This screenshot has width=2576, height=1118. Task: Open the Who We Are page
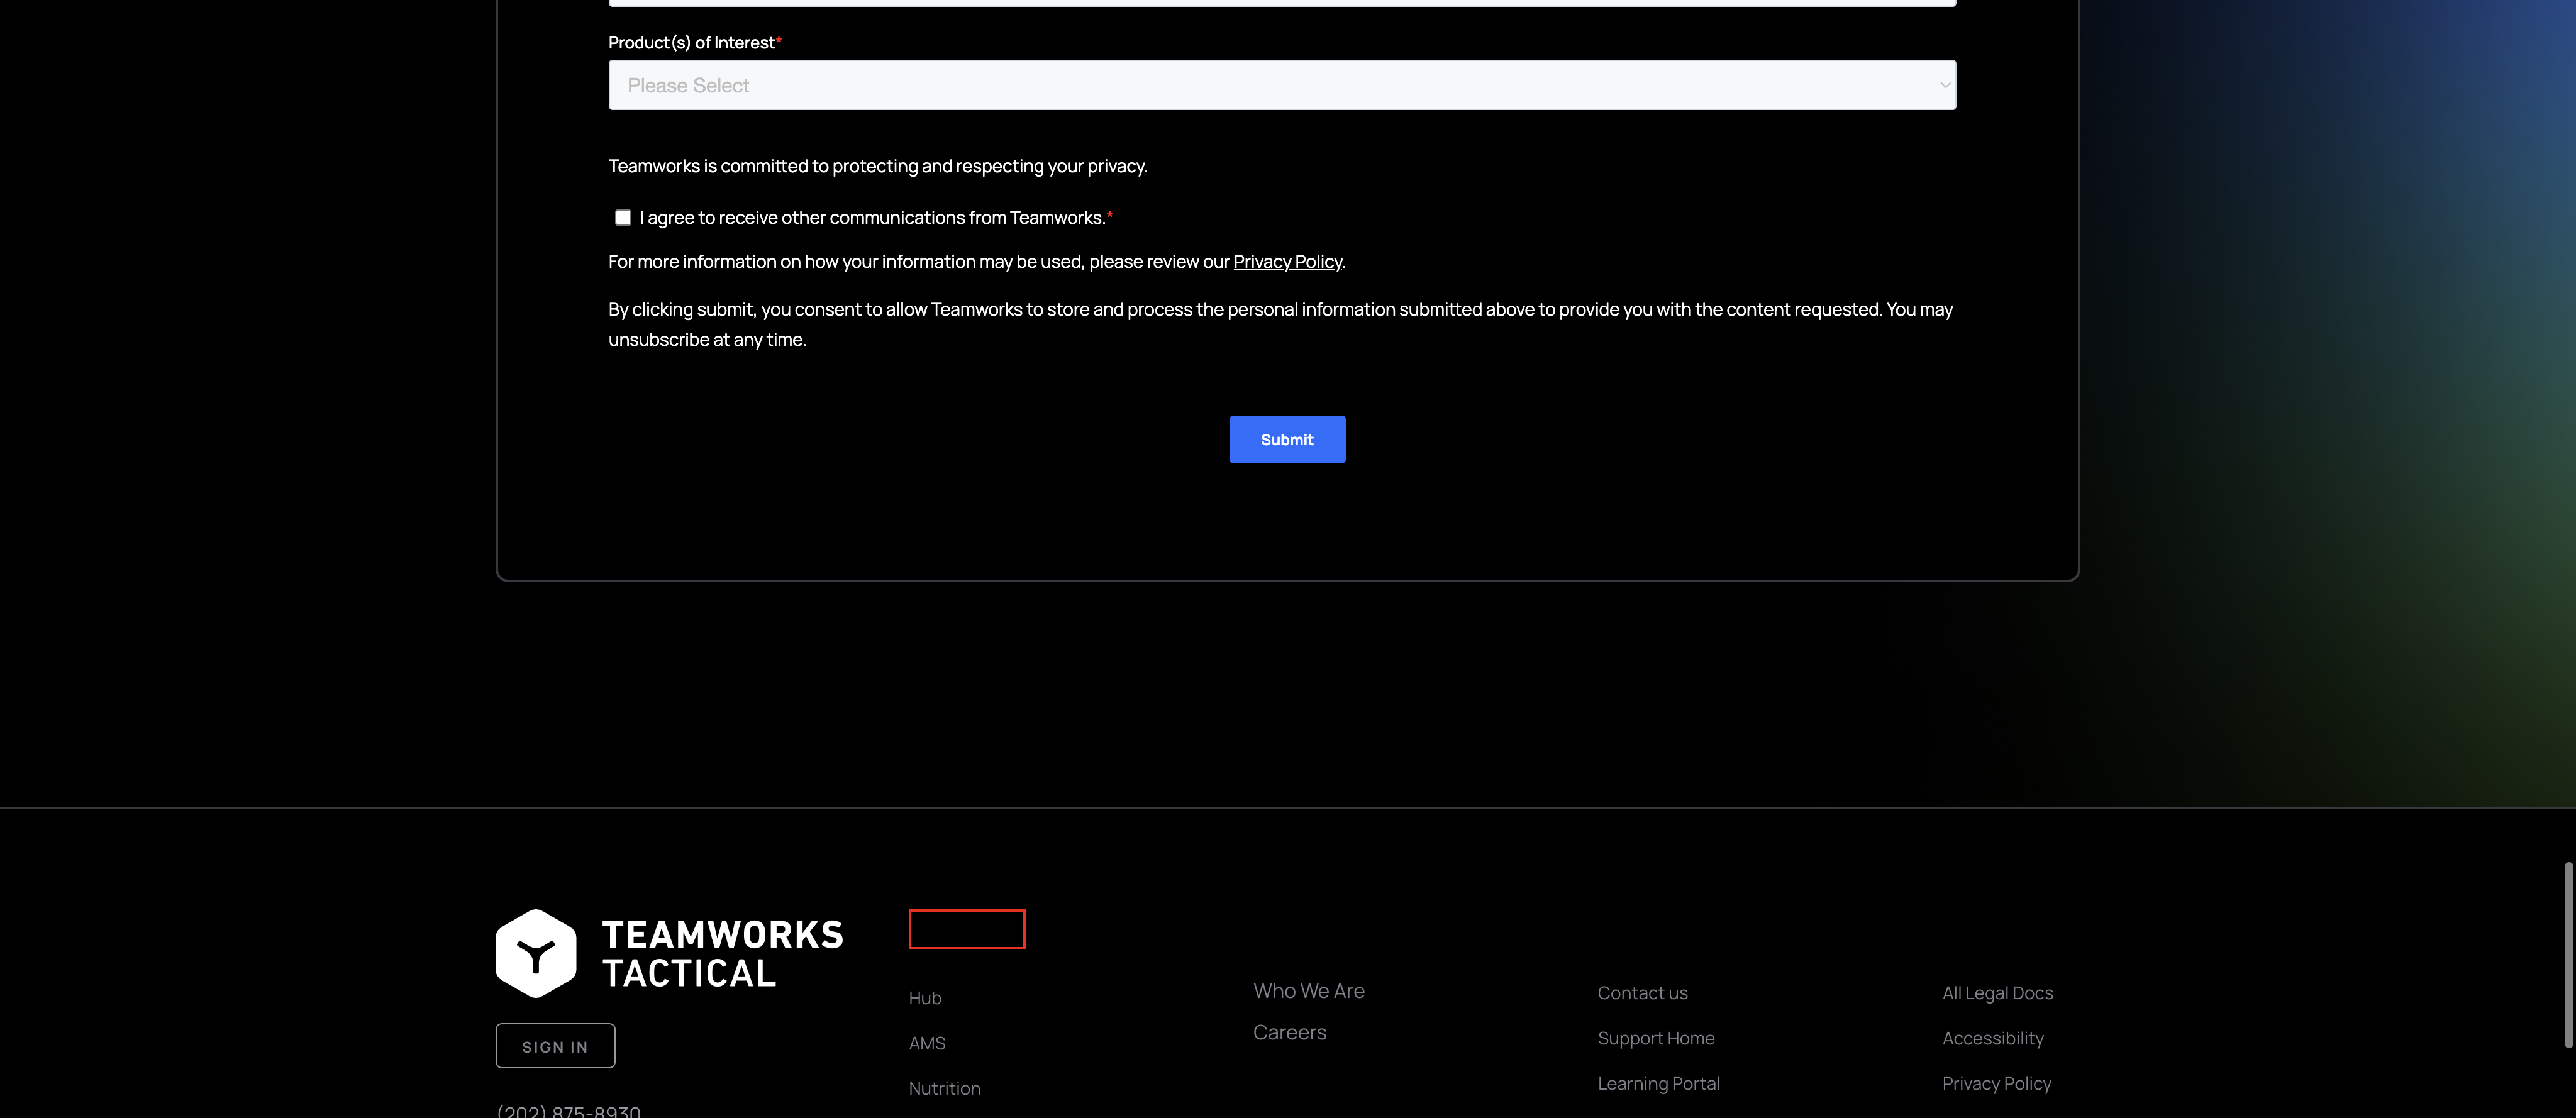coord(1308,991)
